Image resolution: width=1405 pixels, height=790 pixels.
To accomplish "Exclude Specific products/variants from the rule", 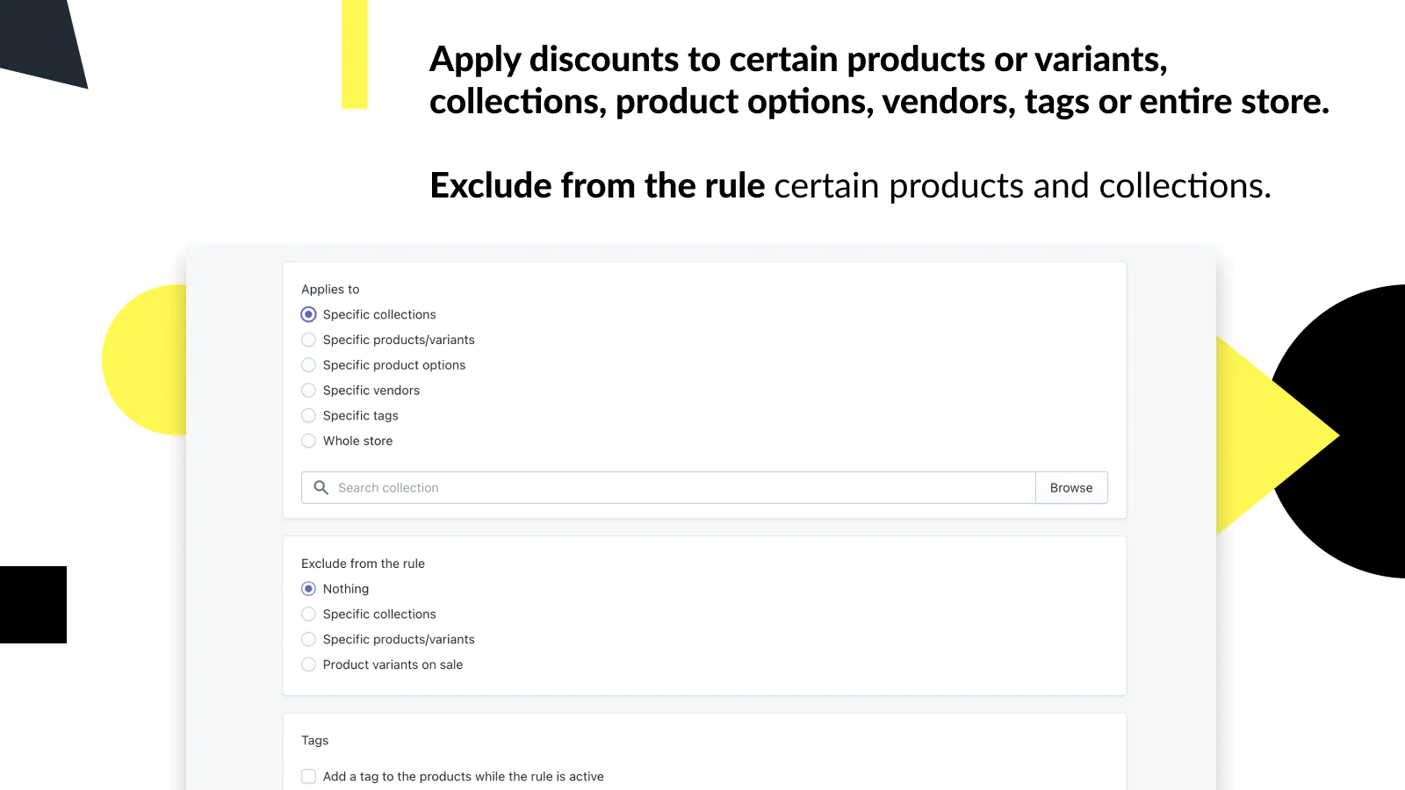I will 308,640.
